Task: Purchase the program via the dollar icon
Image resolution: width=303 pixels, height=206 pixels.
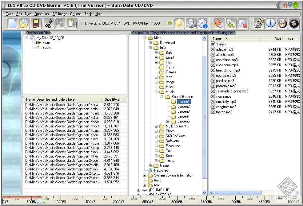Action: pyautogui.click(x=294, y=24)
